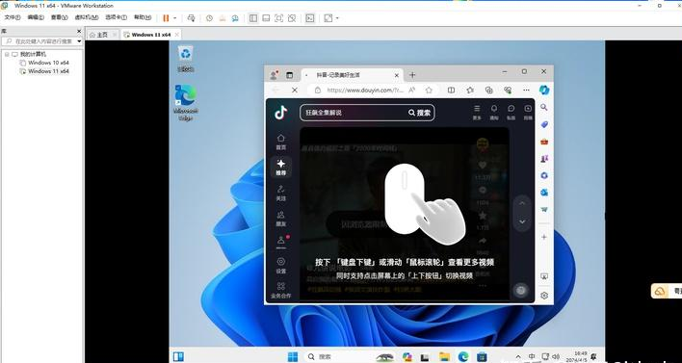Open 业务合作 in the Douyin sidebar
Image resolution: width=682 pixels, height=363 pixels.
(281, 291)
